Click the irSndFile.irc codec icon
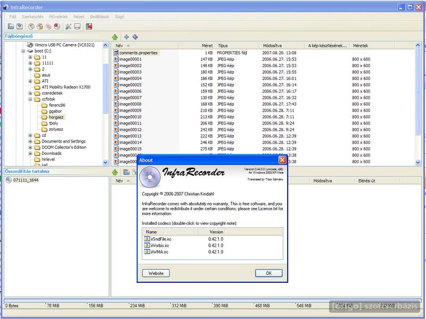 (147, 239)
